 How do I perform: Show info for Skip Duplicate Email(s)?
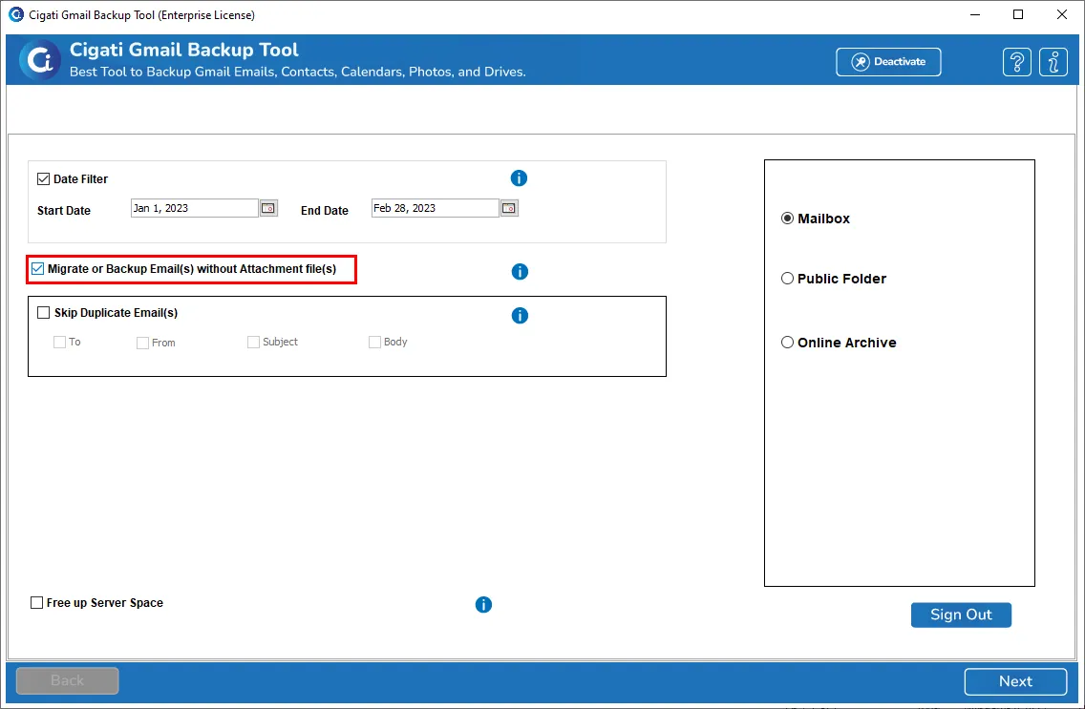520,316
